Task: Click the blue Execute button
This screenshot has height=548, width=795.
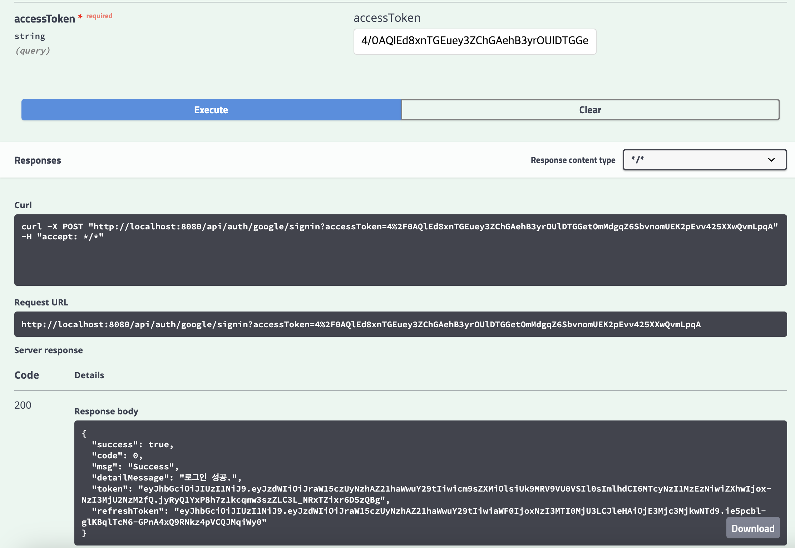Action: click(x=211, y=110)
